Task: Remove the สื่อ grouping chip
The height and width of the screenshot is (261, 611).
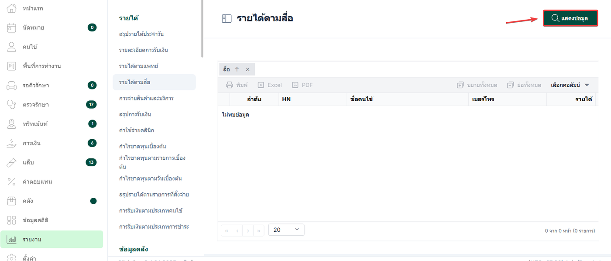Action: tap(247, 69)
